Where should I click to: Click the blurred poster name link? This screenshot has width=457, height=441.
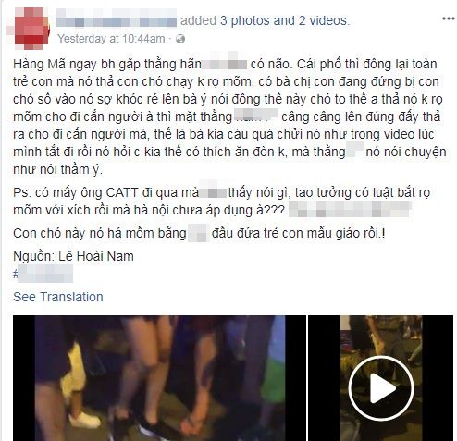click(117, 18)
